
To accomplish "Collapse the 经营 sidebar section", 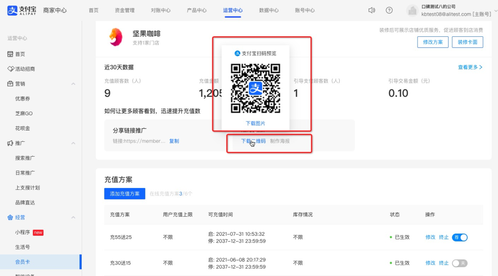I will point(73,218).
